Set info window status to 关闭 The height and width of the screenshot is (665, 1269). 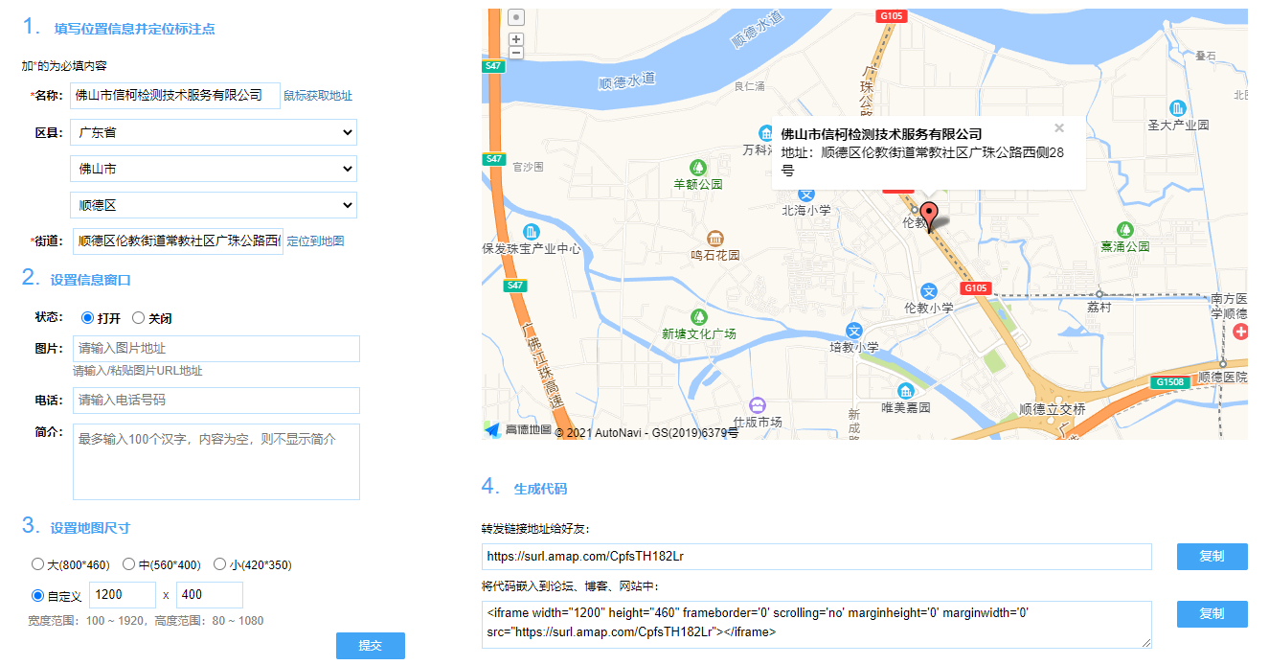point(139,318)
